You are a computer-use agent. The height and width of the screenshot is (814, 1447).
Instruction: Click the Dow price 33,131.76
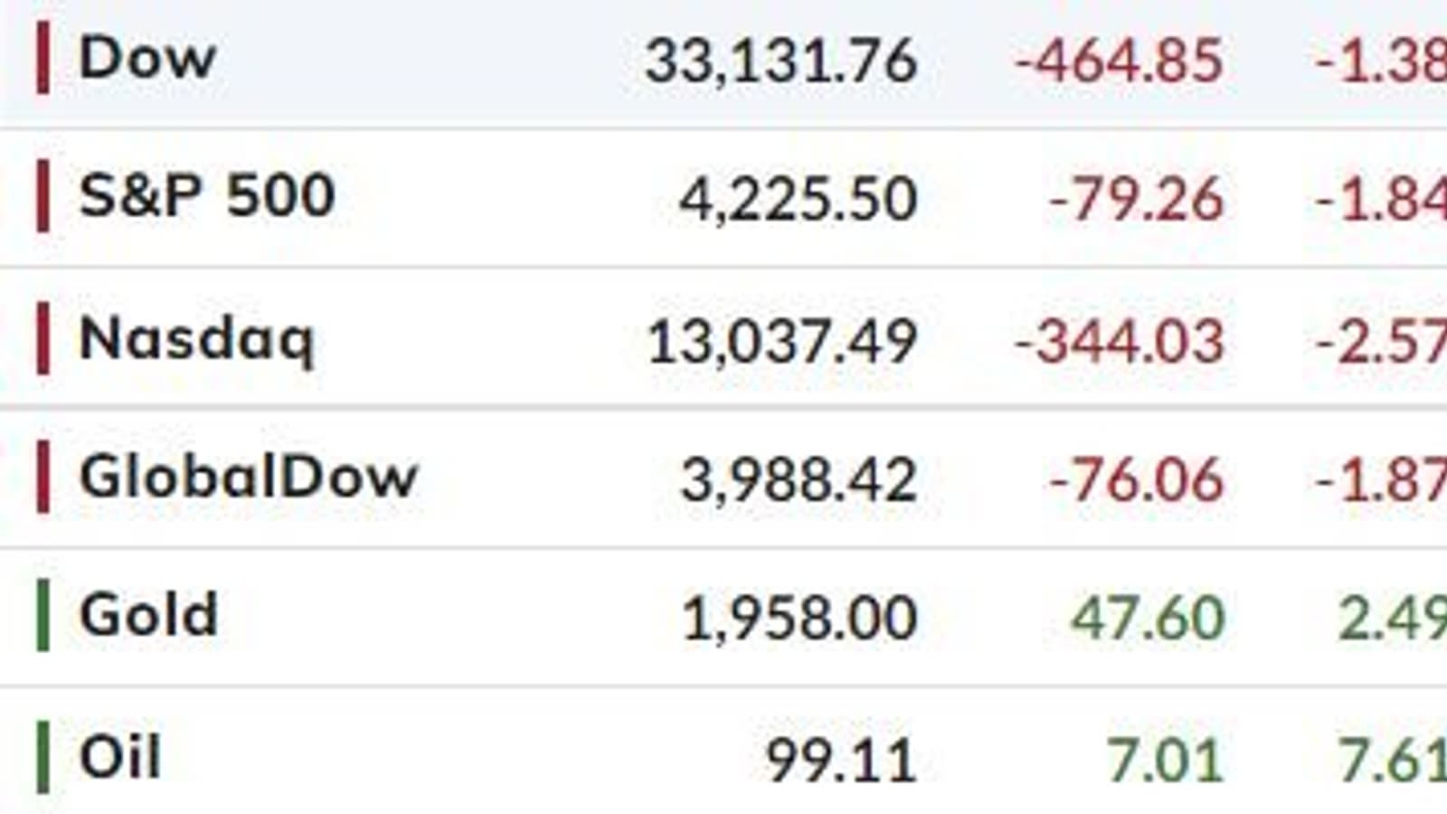(781, 62)
